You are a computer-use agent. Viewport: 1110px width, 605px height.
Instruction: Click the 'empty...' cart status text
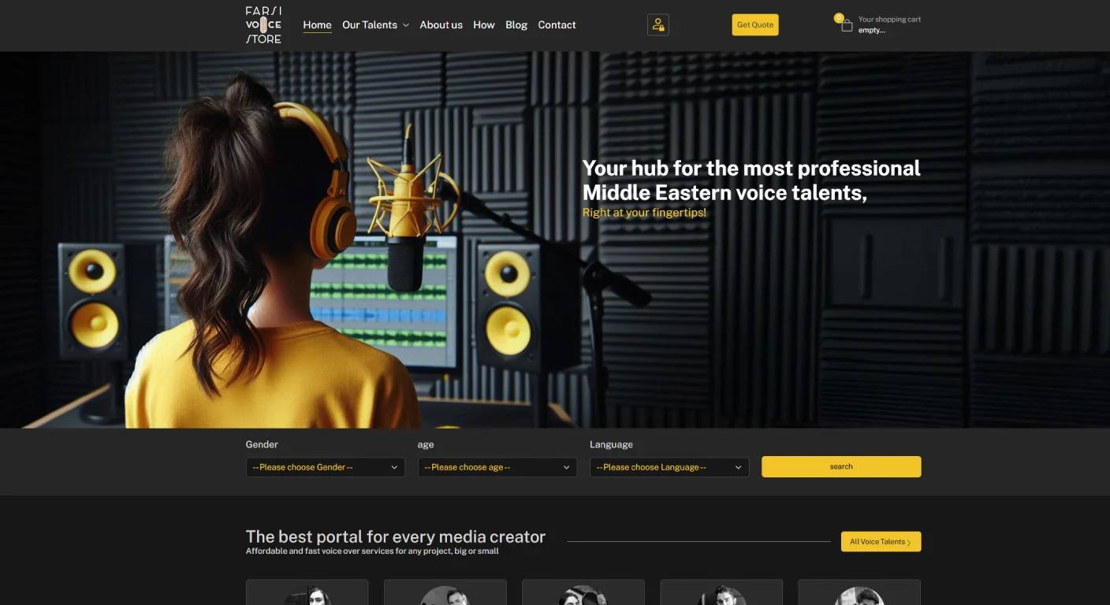pos(871,31)
